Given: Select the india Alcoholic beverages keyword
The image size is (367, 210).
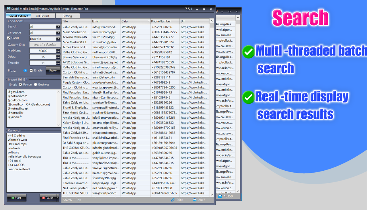Looking at the screenshot, I should click(24, 157).
